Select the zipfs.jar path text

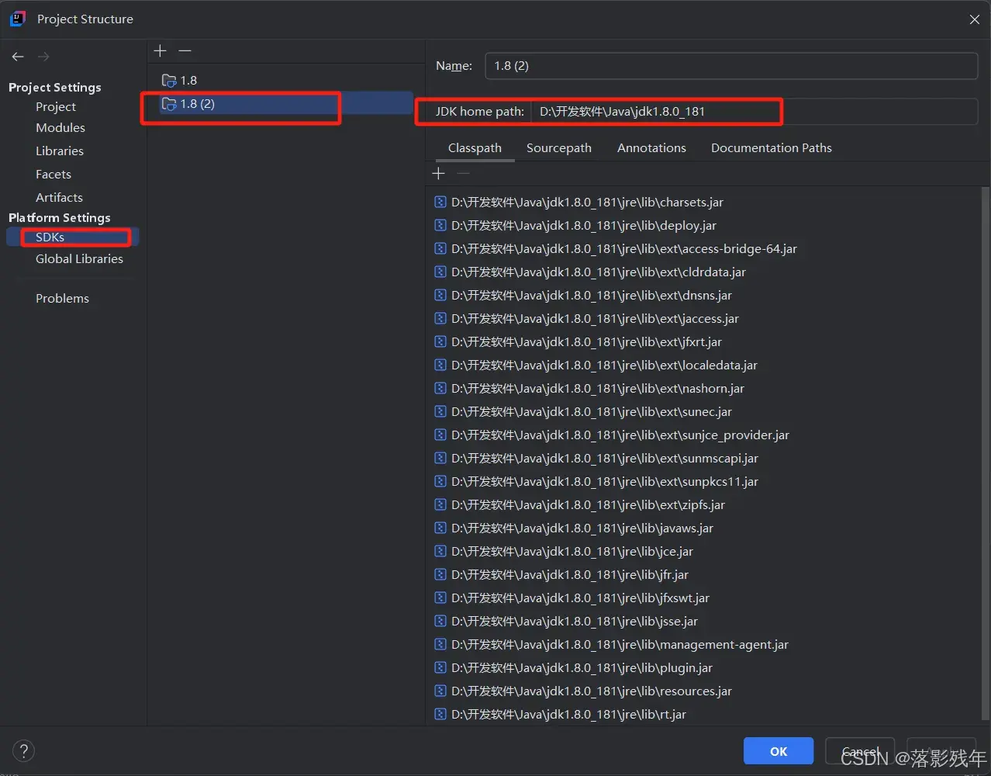[x=588, y=505]
